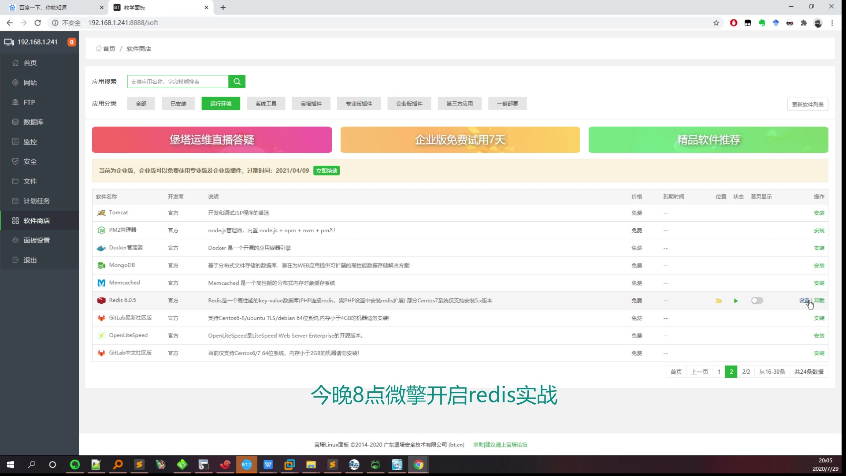Open Chrome extensions puzzle icon
The image size is (846, 476).
click(x=804, y=23)
